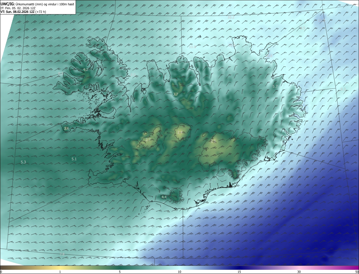Click the 3.7 value label on the map
The height and width of the screenshot is (274, 359).
(175, 94)
